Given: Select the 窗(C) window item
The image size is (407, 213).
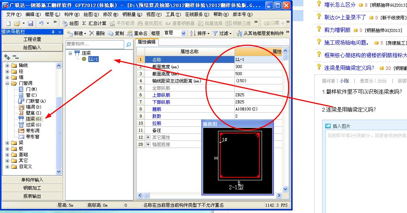Looking at the screenshot, I should tap(28, 95).
